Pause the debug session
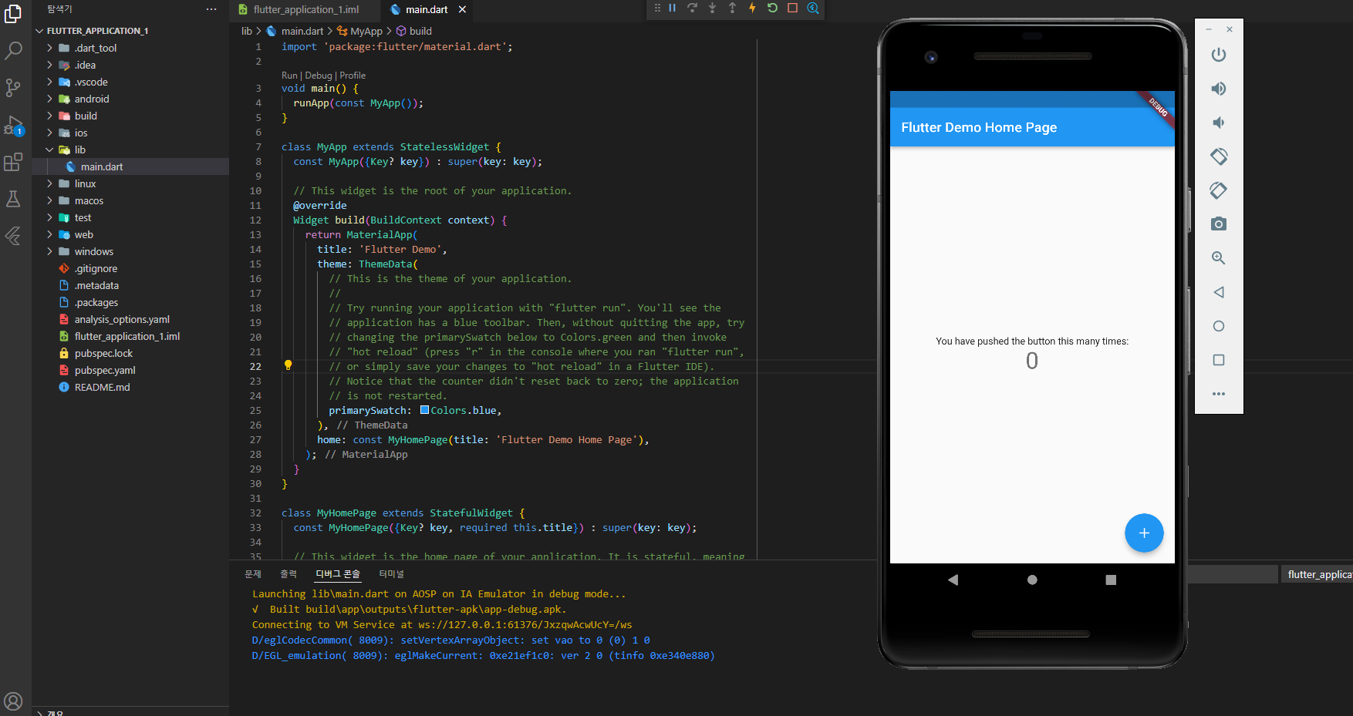The height and width of the screenshot is (716, 1353). pyautogui.click(x=672, y=8)
